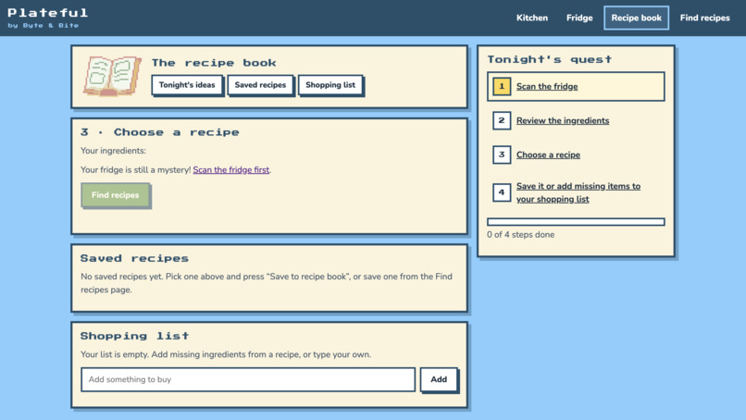
Task: Click the '0 of 4 steps done' text
Action: click(x=520, y=234)
